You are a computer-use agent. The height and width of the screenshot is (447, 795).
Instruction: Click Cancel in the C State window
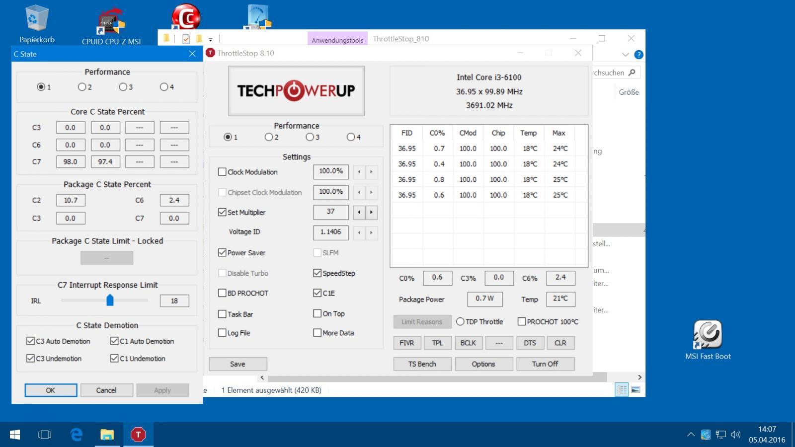(106, 390)
